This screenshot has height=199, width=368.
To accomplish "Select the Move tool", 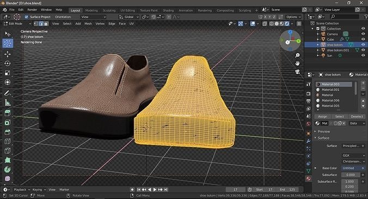I will (x=8, y=54).
